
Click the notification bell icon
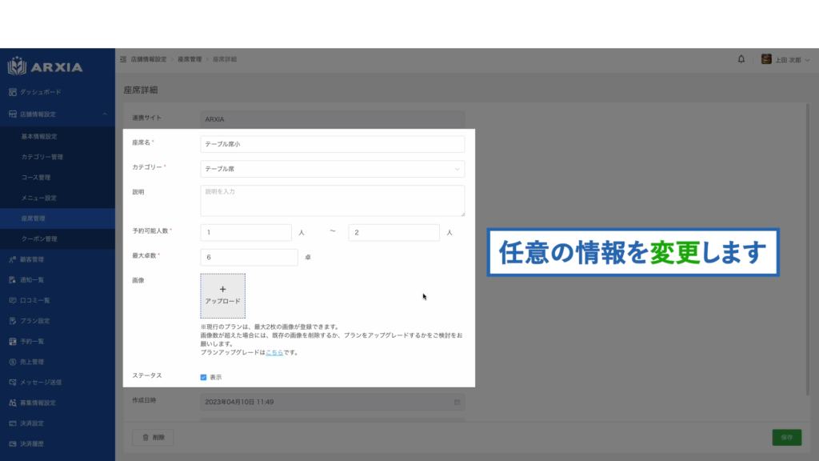click(741, 59)
